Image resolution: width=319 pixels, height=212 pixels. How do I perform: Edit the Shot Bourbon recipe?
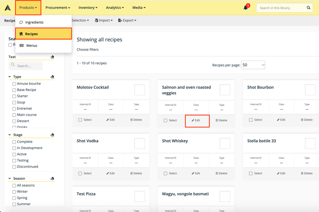coord(281,120)
